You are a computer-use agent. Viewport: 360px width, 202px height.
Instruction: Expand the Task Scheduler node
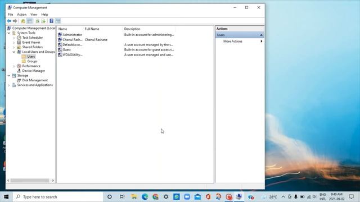[x=14, y=38]
